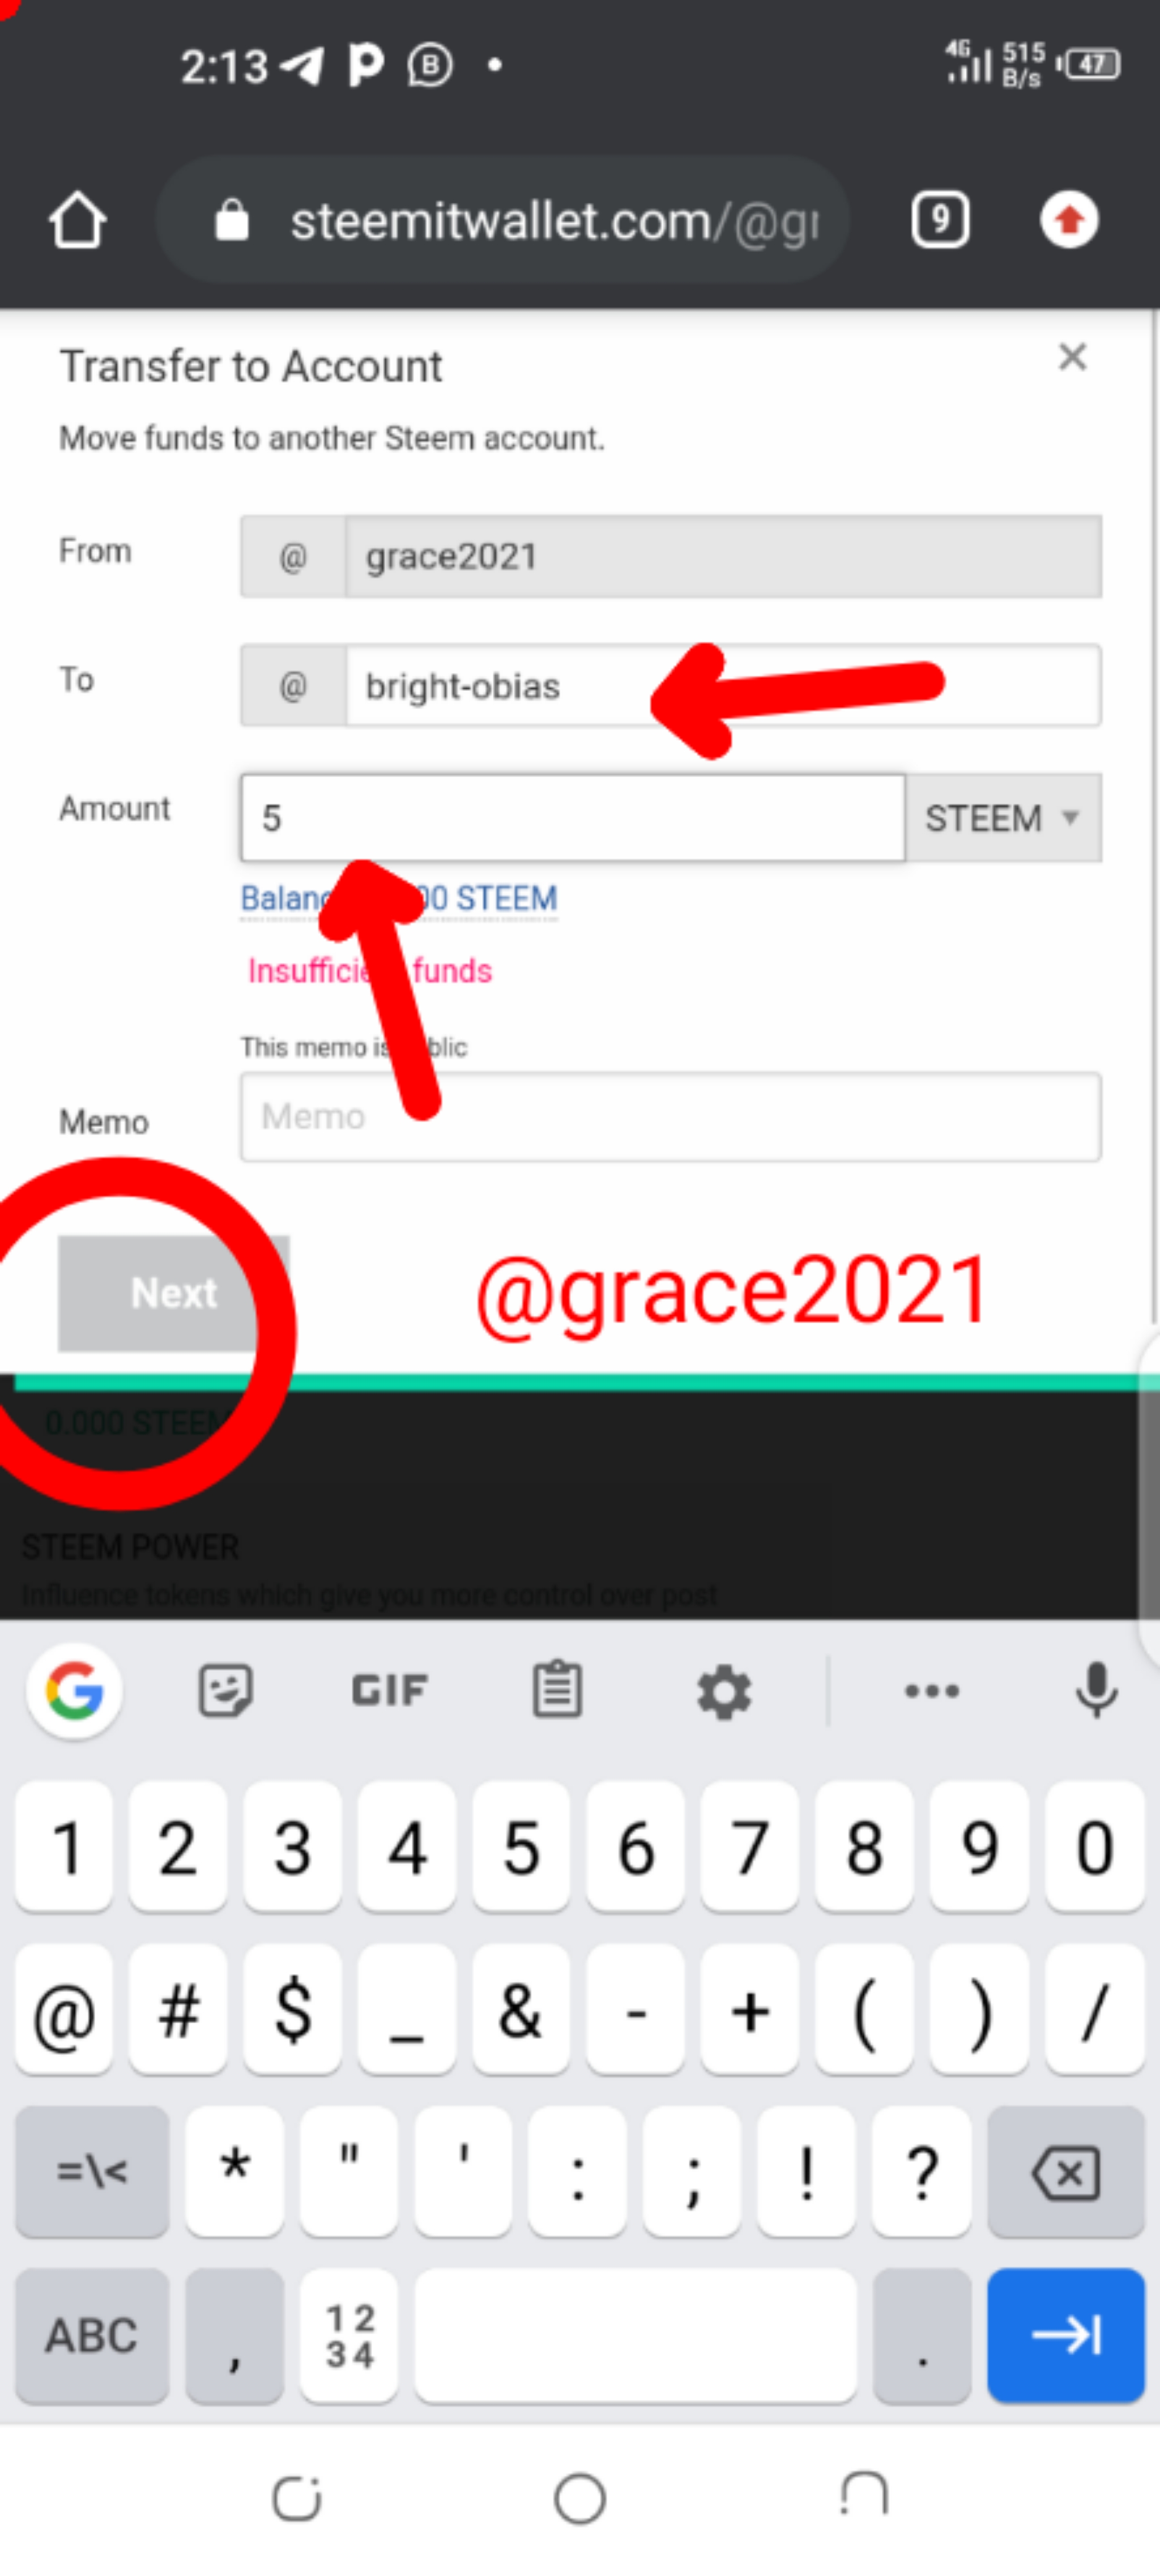Tap the keyboard backspace key
The image size is (1160, 2576).
[1066, 2171]
